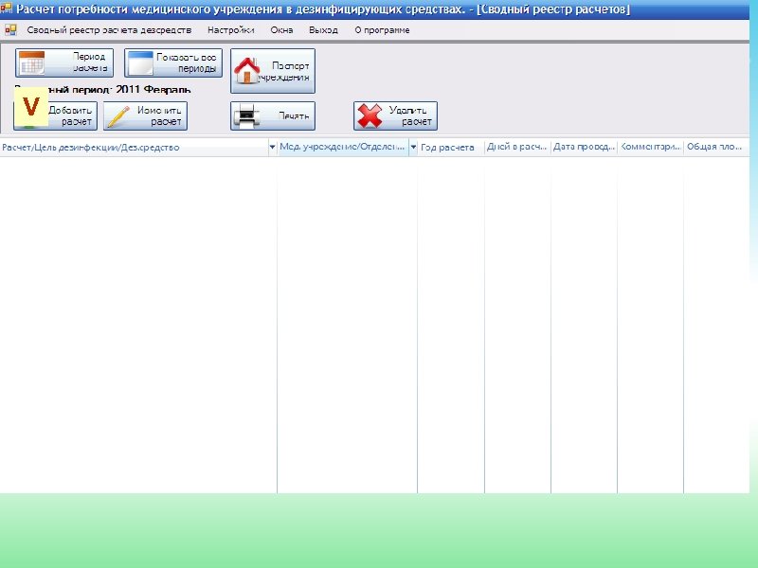Click the window icon on Показать все периоды

point(140,63)
